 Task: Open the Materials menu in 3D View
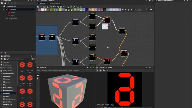[x=44, y=71]
